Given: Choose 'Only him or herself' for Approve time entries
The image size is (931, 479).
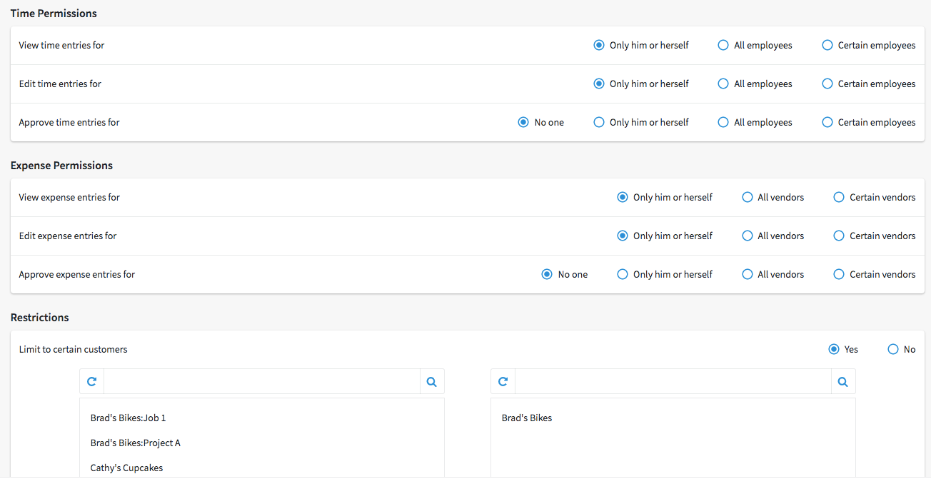Looking at the screenshot, I should click(599, 122).
